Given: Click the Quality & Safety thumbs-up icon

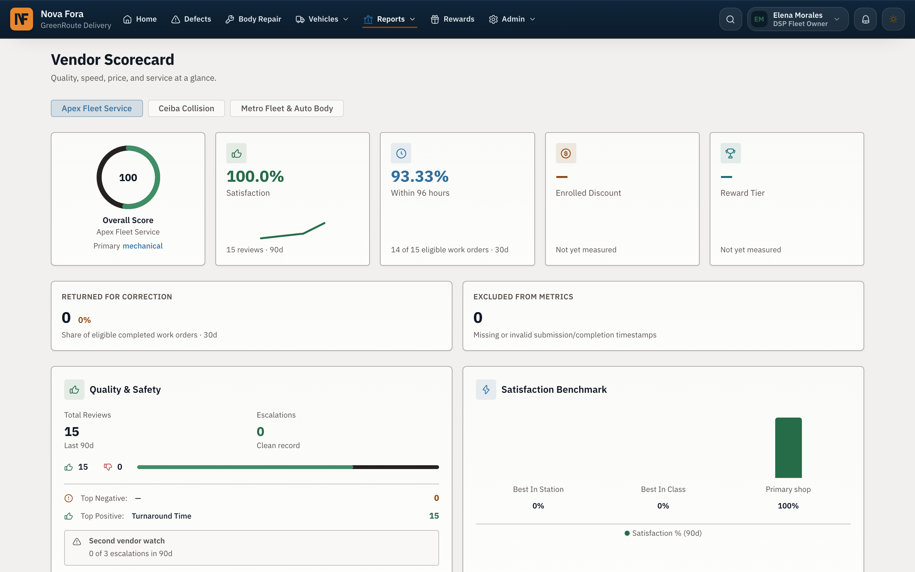Looking at the screenshot, I should pyautogui.click(x=74, y=389).
